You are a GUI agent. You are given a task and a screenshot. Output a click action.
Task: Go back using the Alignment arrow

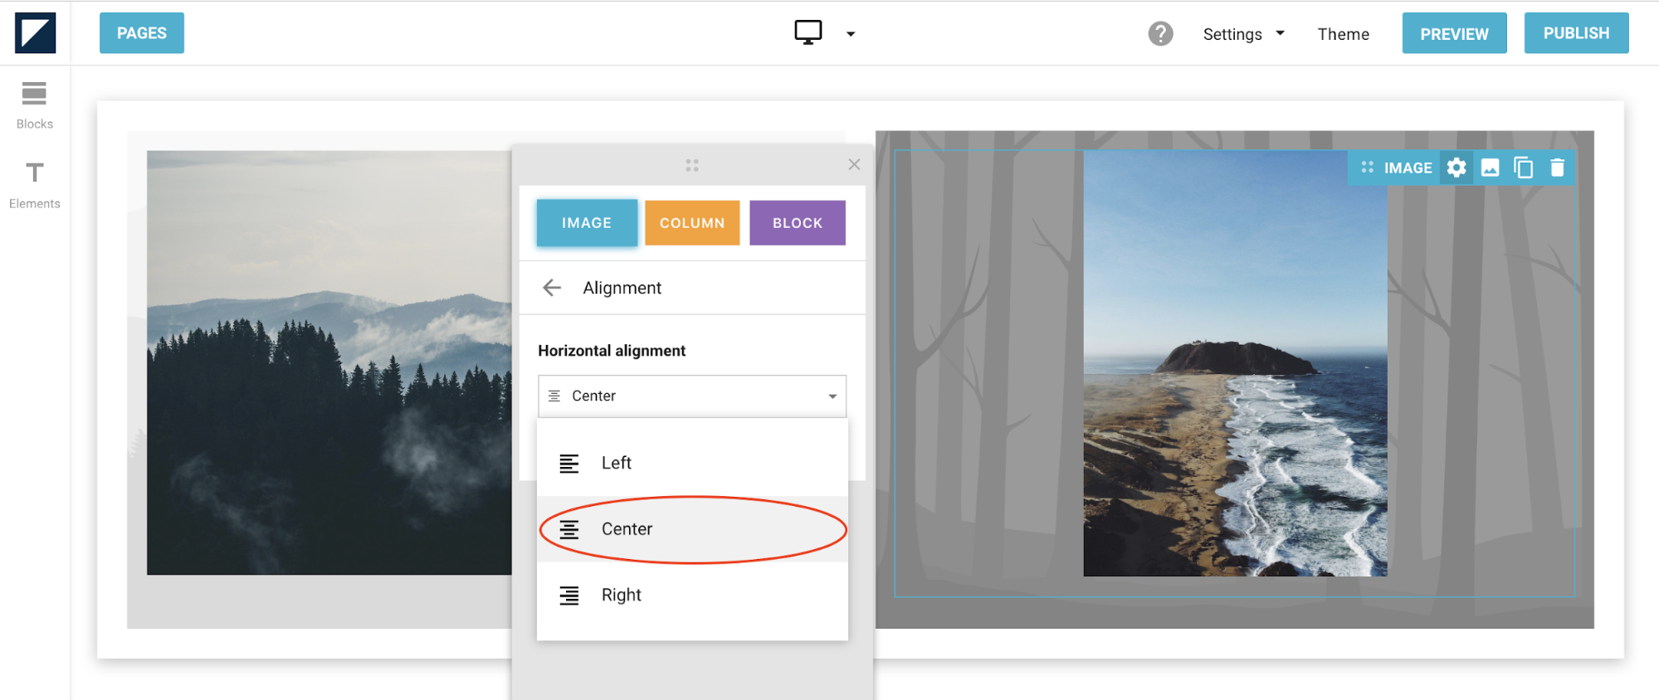552,288
